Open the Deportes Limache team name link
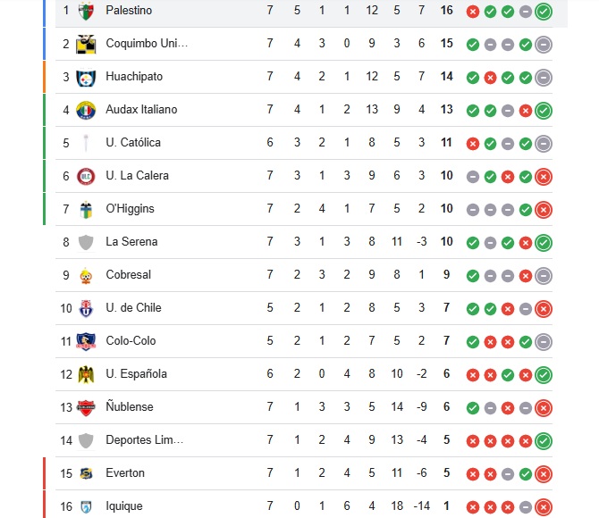 pyautogui.click(x=144, y=440)
